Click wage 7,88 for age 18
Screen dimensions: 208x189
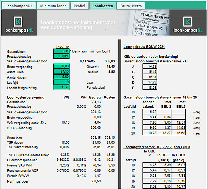coord(150,122)
